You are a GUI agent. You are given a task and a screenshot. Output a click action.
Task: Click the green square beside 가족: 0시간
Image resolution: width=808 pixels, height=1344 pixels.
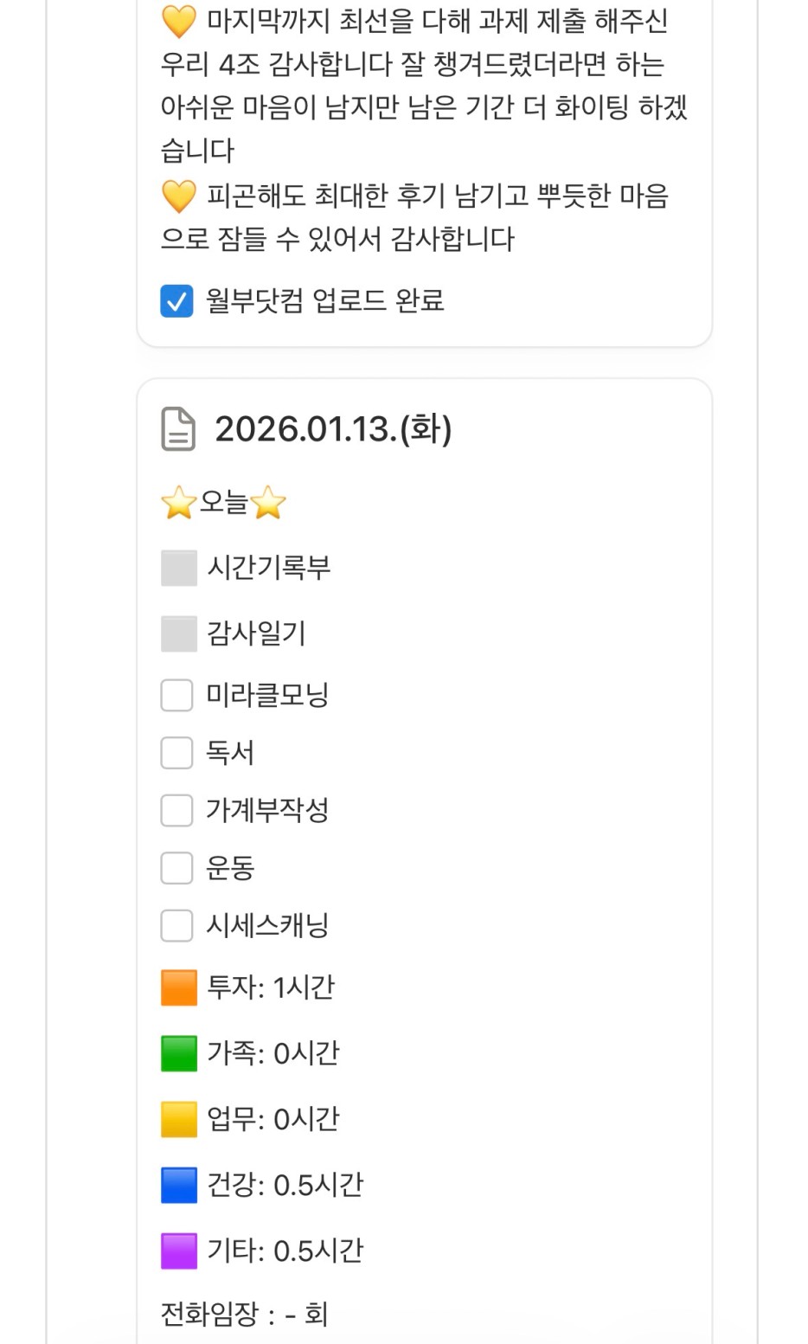coord(179,1054)
